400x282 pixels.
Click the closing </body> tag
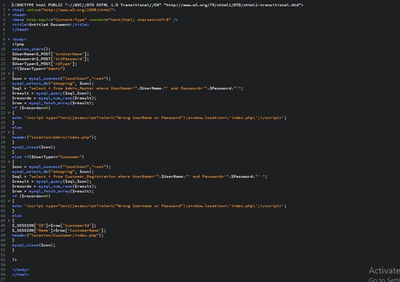[20, 270]
